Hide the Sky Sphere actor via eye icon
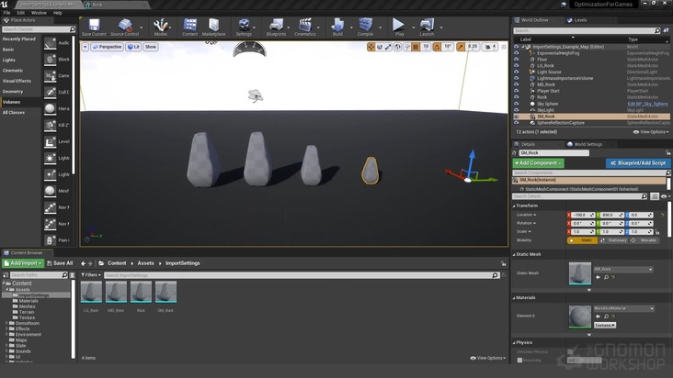Viewport: 673px width, 378px height. pyautogui.click(x=516, y=104)
